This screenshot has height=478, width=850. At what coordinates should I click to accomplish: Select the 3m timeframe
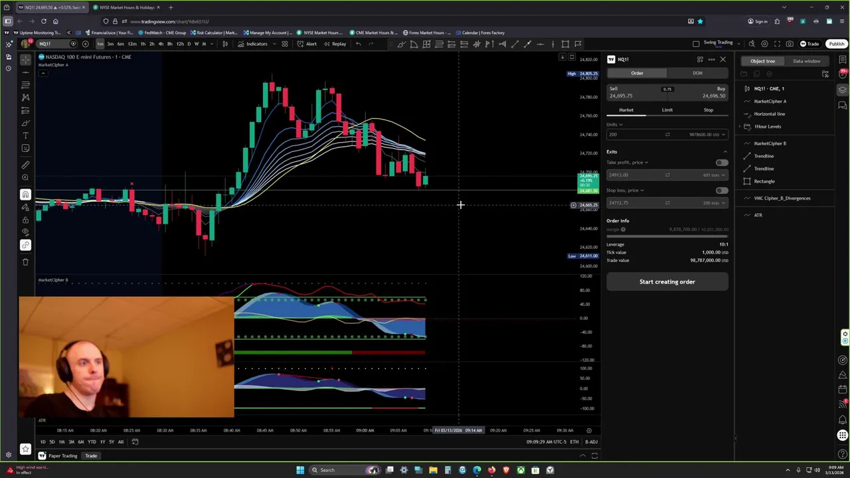[110, 44]
